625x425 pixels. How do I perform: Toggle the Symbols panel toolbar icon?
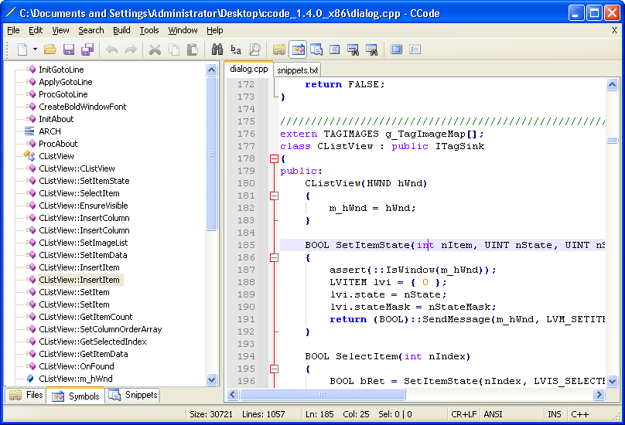298,49
